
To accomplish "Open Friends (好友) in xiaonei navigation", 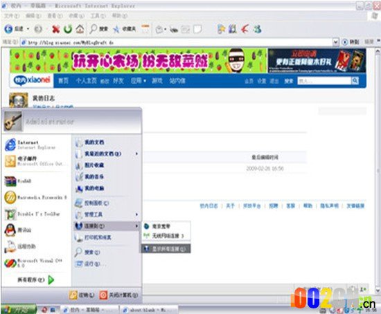I will (x=118, y=81).
